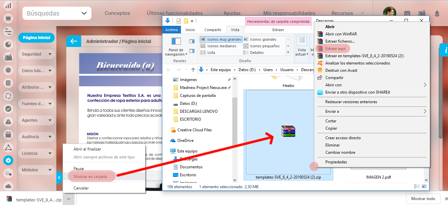Open DESCARGAS LENOVO folder in navigation pane

pyautogui.click(x=198, y=111)
